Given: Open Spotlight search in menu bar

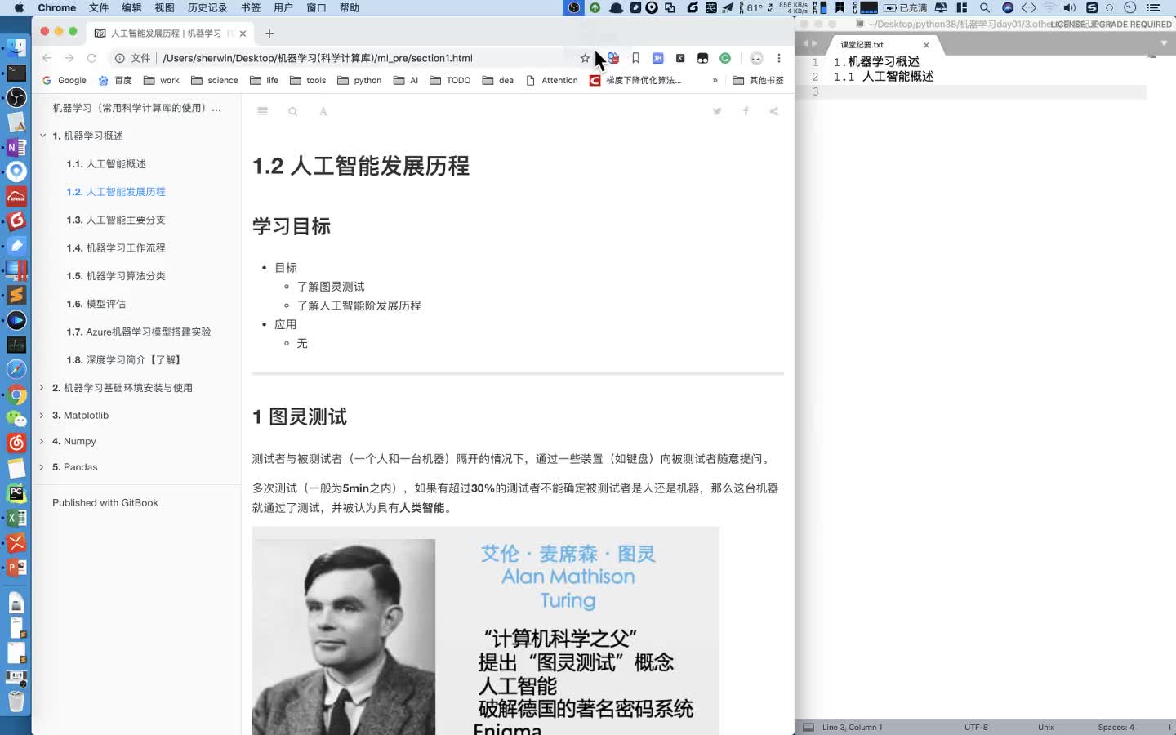Looking at the screenshot, I should (x=985, y=7).
